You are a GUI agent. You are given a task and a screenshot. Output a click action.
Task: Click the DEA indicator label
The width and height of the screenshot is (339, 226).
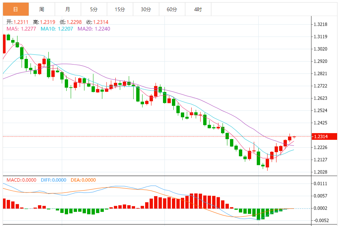click(83, 180)
